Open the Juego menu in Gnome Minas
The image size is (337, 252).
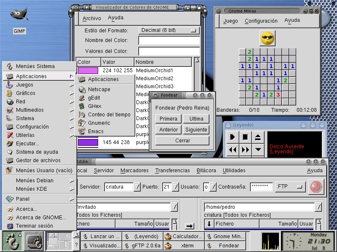230,21
